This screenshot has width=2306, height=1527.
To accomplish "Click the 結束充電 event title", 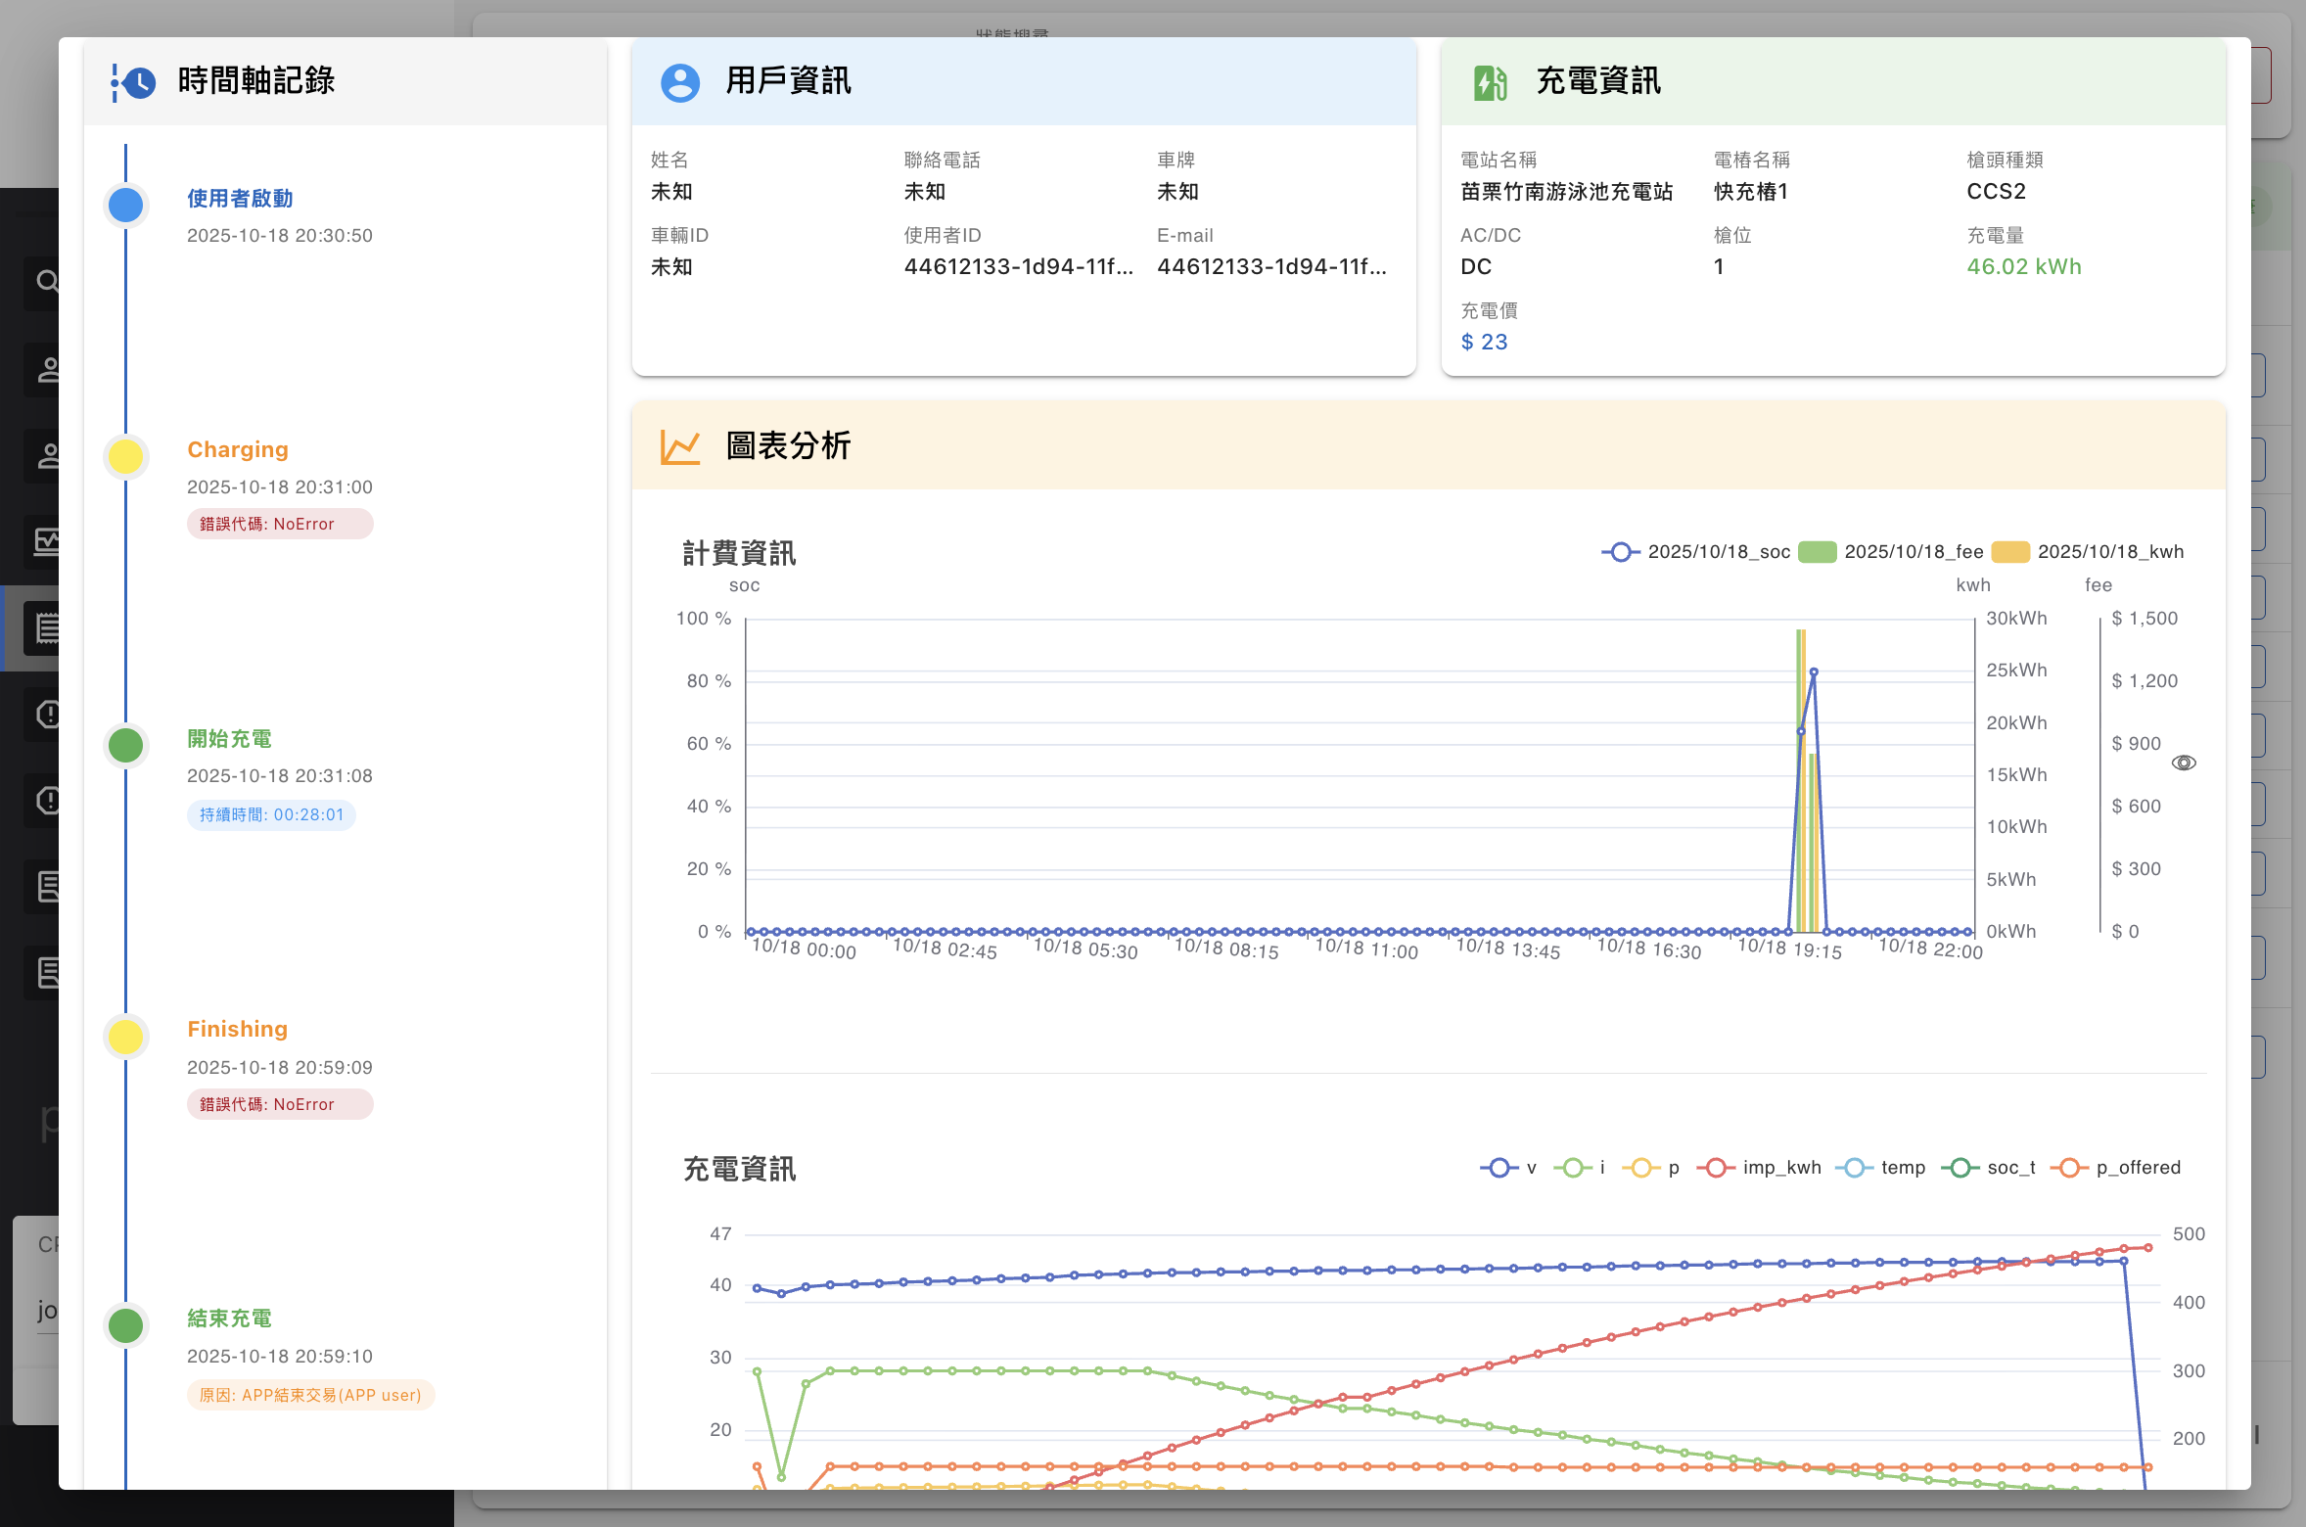I will 229,1319.
